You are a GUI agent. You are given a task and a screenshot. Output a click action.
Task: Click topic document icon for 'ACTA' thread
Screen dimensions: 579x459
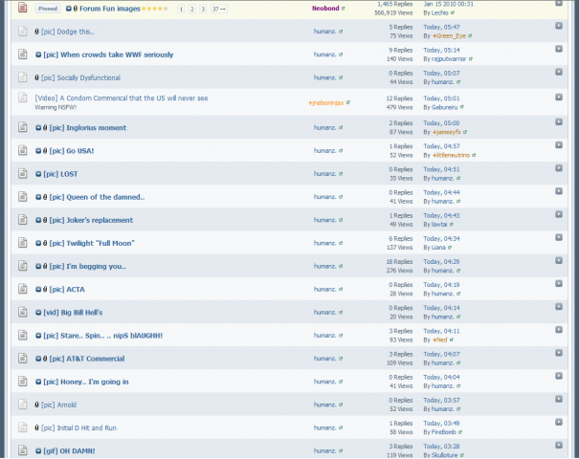point(23,289)
